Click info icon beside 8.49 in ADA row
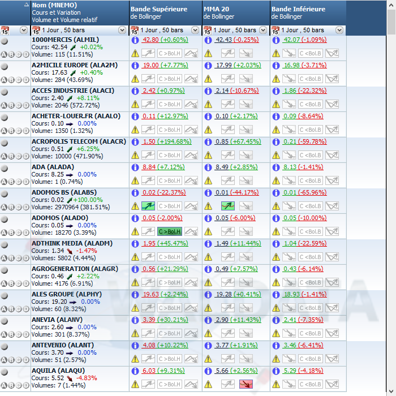Screen dimensions: 396x396 click(208, 167)
